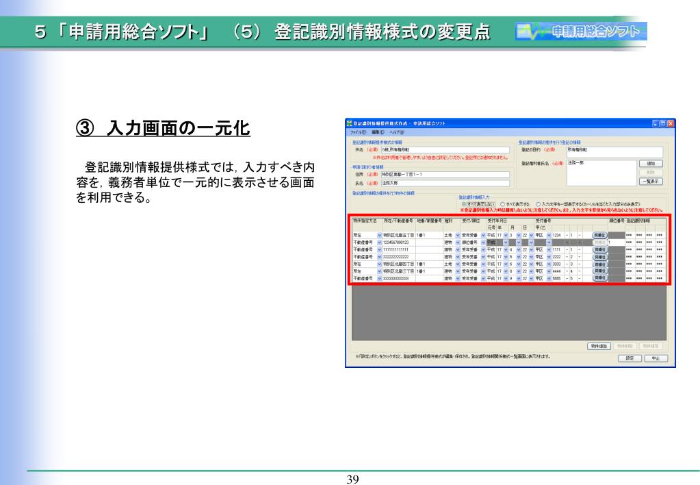Viewport: 700px width, 485px height.
Task: Close the 登記識別情報提供様式作成 window
Action: tap(671, 123)
